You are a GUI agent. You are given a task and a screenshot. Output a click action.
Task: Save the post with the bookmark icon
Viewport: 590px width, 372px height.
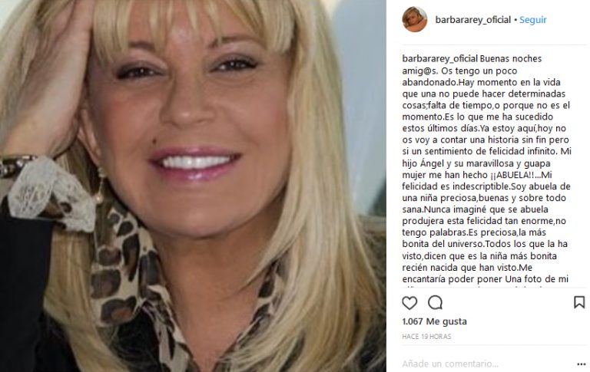tap(579, 302)
